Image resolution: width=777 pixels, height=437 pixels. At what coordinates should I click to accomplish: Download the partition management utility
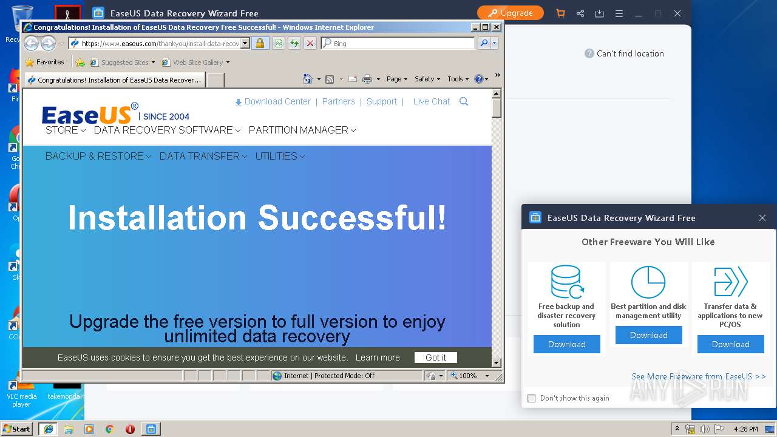click(x=649, y=335)
